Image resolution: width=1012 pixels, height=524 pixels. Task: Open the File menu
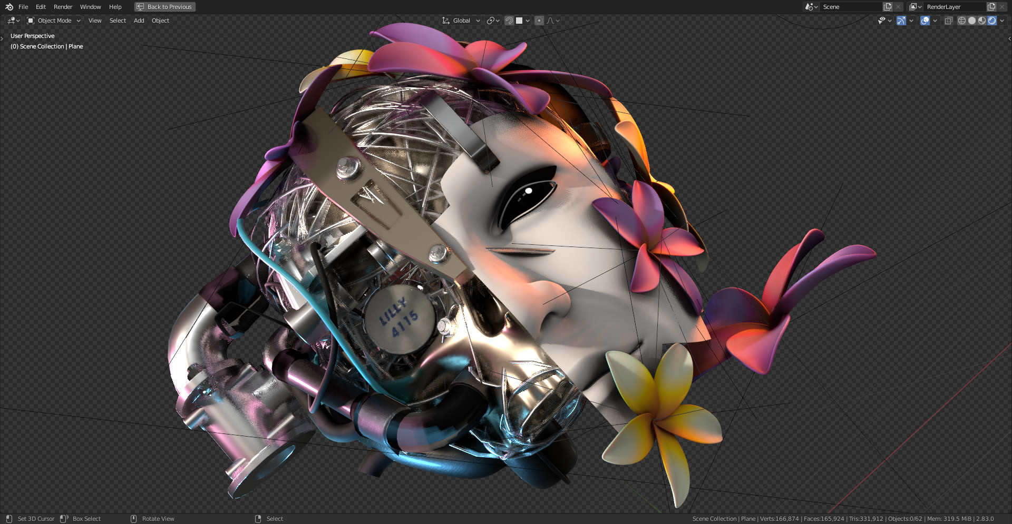pos(23,7)
